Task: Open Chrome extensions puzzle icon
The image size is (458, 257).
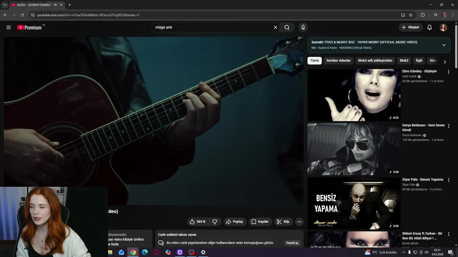Action: click(423, 15)
